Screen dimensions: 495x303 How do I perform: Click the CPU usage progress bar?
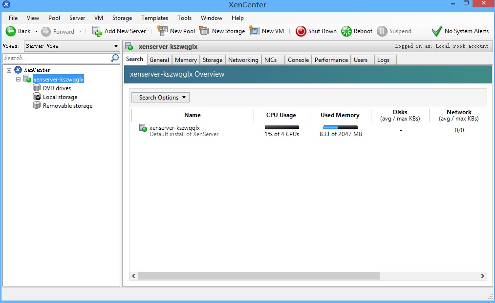click(x=282, y=127)
